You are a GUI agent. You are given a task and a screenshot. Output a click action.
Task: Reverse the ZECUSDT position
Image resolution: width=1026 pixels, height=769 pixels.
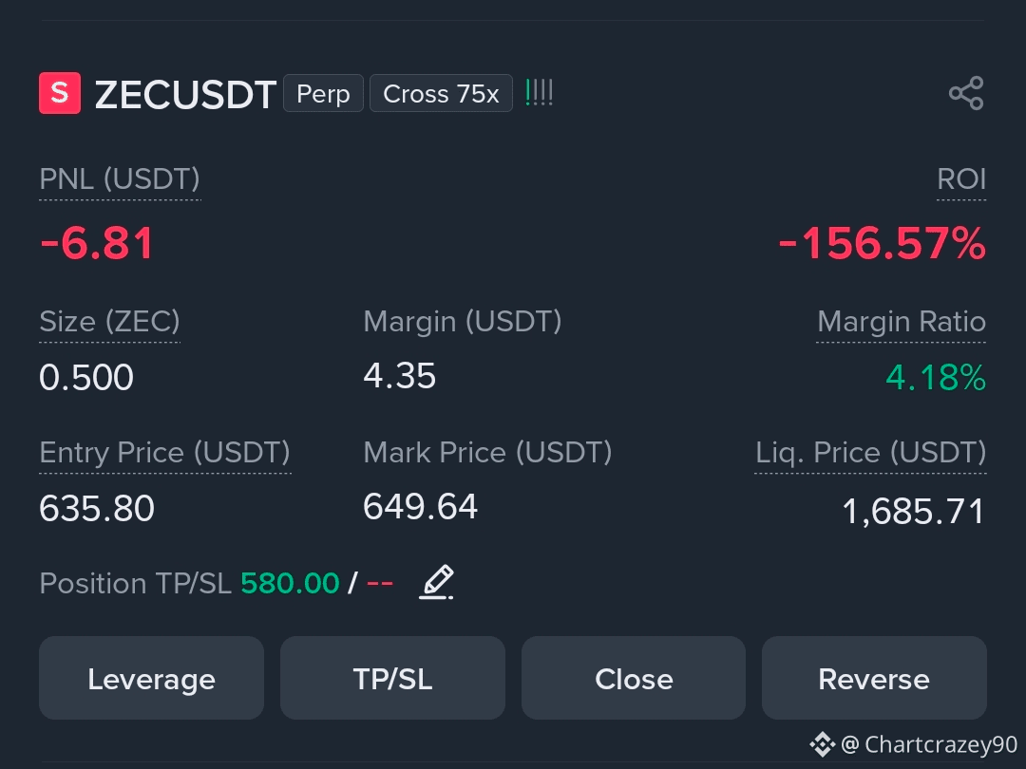[874, 678]
